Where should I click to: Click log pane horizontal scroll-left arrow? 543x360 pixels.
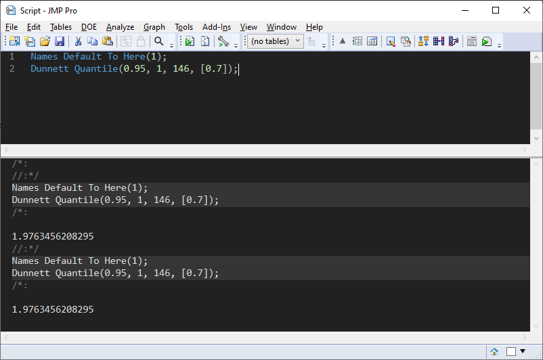(6, 337)
